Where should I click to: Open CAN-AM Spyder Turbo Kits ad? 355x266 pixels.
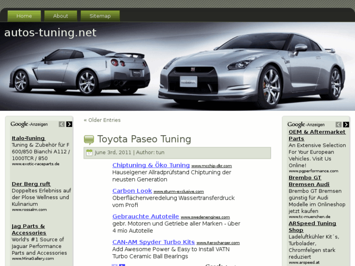click(x=153, y=242)
